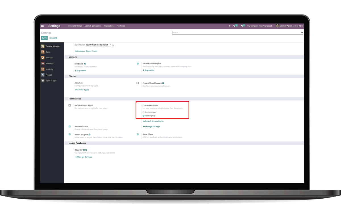Open Configure Digest Emails link
This screenshot has width=341, height=217.
pos(86,51)
